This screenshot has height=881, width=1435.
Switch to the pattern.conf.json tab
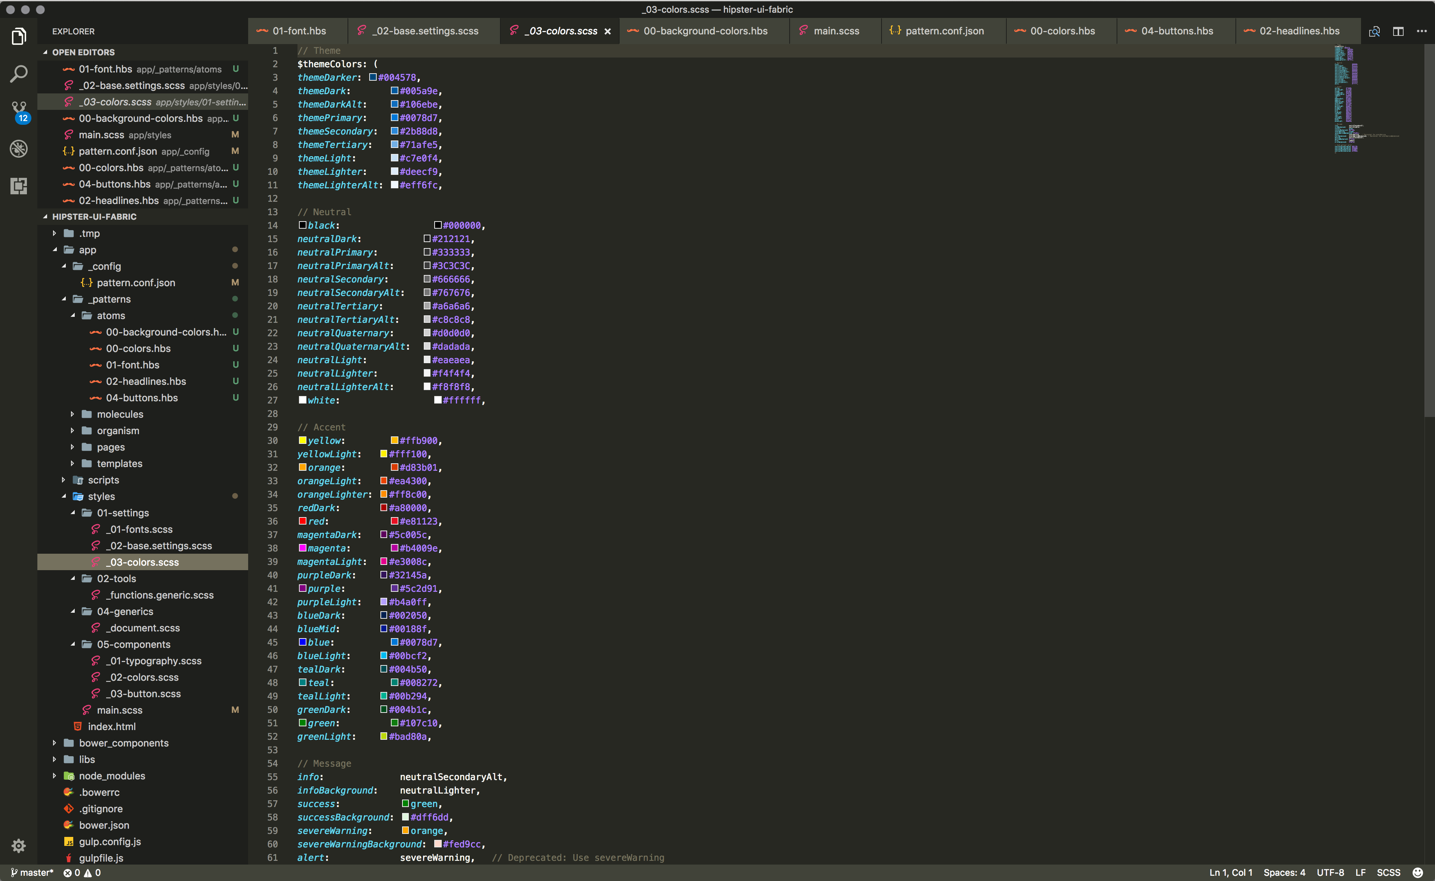[944, 31]
